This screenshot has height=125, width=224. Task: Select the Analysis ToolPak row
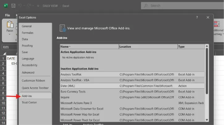click(132, 75)
